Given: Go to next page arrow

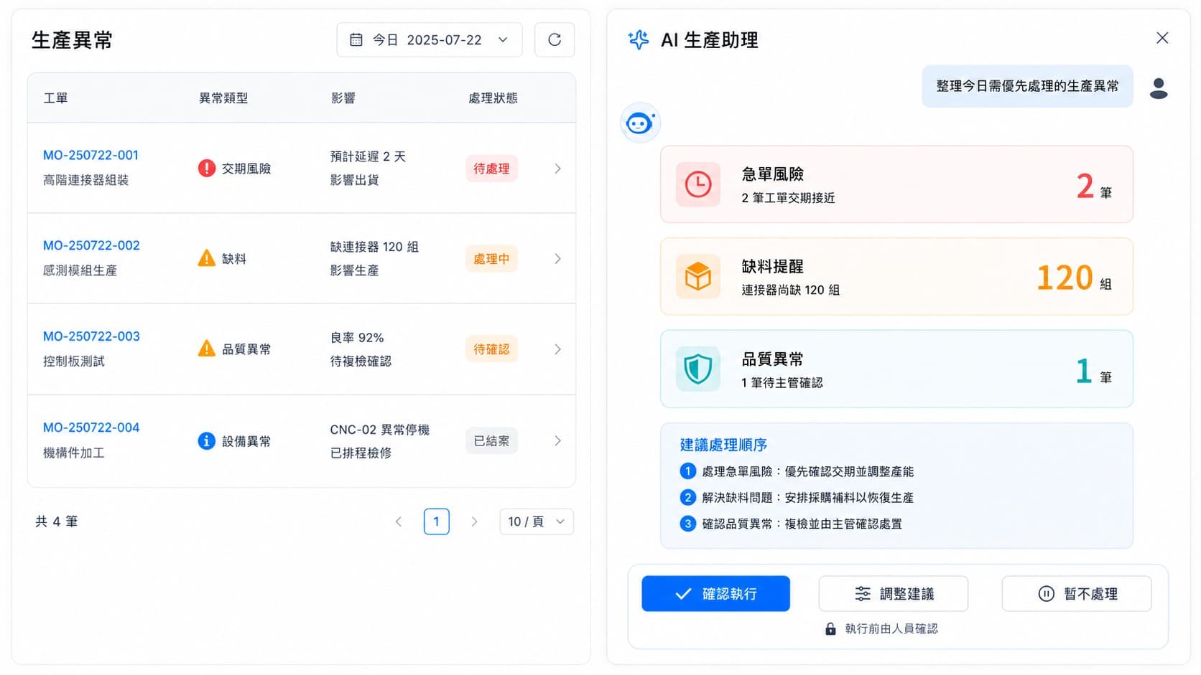Looking at the screenshot, I should coord(474,521).
